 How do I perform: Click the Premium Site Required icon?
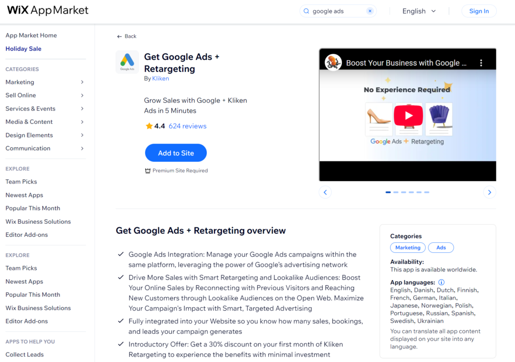point(148,170)
